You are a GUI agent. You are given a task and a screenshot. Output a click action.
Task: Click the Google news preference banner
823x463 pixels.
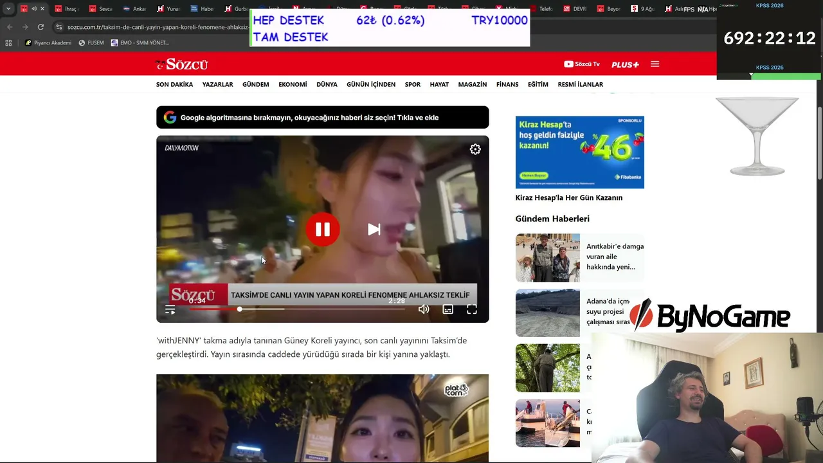(x=322, y=118)
